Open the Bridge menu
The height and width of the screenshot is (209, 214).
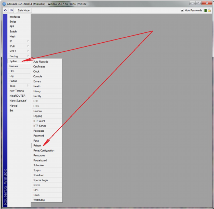(x=19, y=22)
